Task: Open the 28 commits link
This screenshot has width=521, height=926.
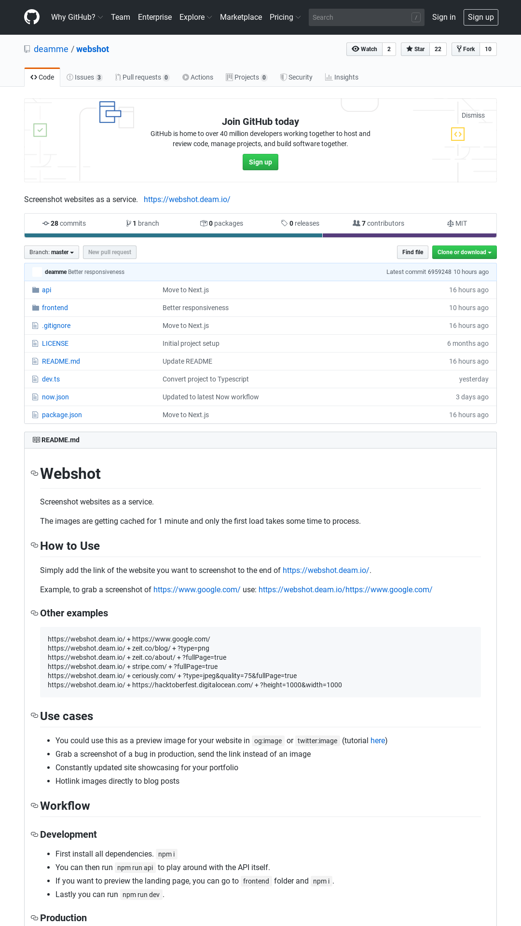Action: (x=64, y=223)
